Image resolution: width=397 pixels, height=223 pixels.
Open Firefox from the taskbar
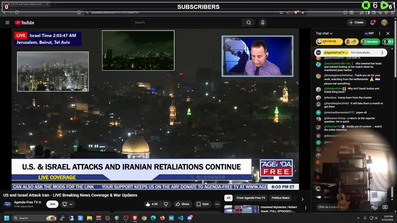tap(162, 218)
